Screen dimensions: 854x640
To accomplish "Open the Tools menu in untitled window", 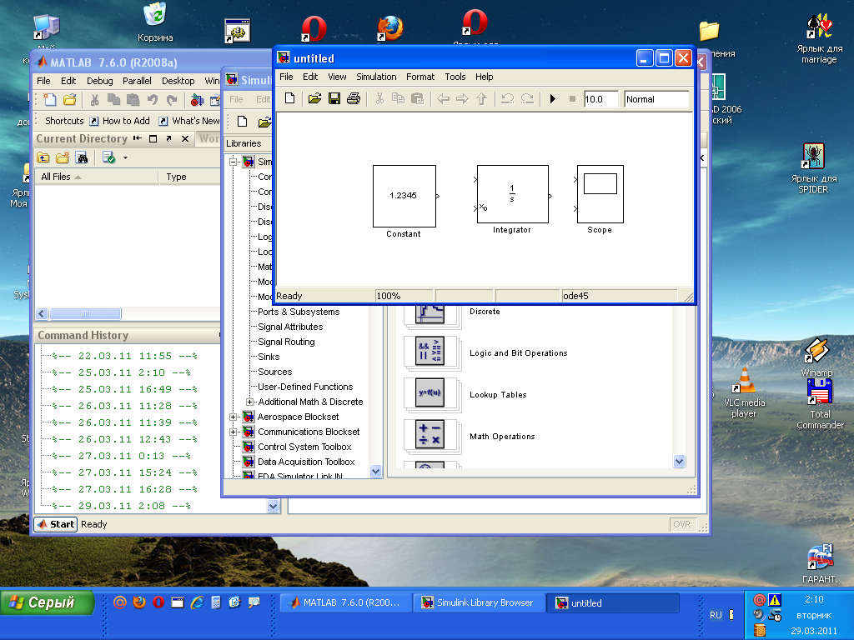I will 455,77.
